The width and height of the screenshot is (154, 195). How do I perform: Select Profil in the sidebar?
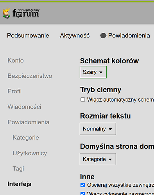pyautogui.click(x=14, y=91)
